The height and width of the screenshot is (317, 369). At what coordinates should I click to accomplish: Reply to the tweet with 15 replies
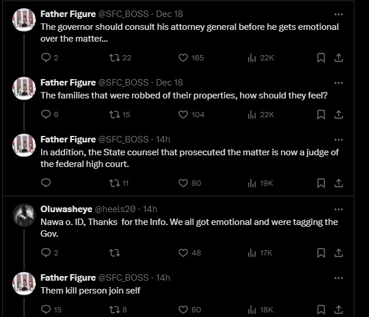tap(46, 309)
